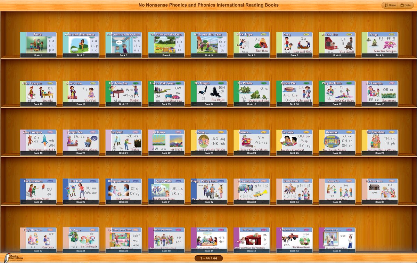Open Book 1 Ants thumbnail
Image resolution: width=417 pixels, height=263 pixels.
(x=38, y=45)
